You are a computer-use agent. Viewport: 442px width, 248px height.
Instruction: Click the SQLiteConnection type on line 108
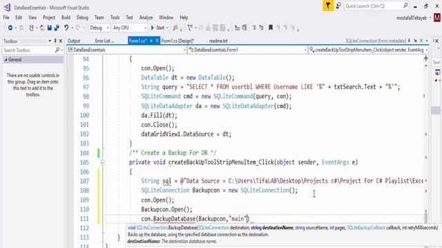pyautogui.click(x=165, y=191)
